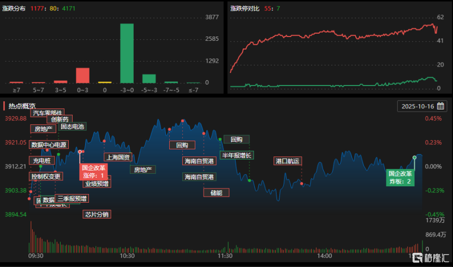Open the calendar icon next to 2025-10-16

440,106
